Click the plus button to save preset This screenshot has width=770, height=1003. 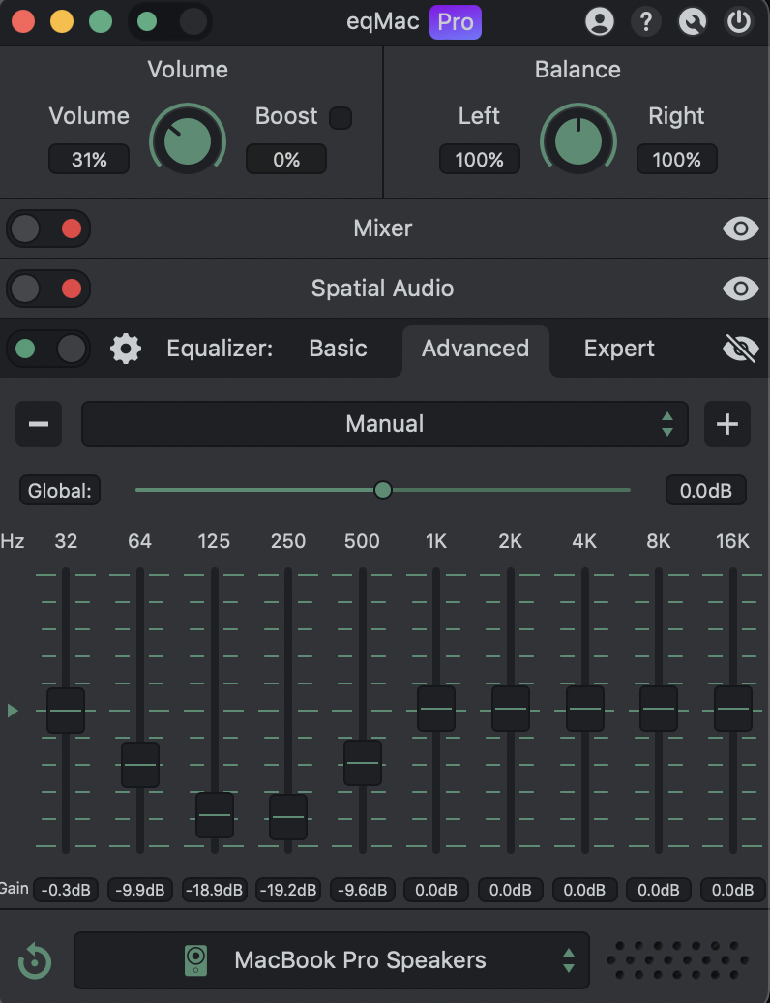click(727, 424)
